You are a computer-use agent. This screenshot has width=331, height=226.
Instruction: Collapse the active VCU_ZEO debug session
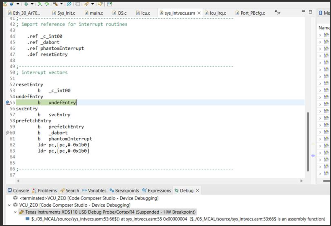coord(9,205)
